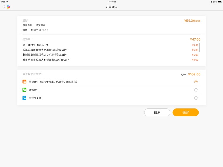Select the 支付宝支付 radio button
The height and width of the screenshot is (167, 223).
pyautogui.click(x=196, y=98)
